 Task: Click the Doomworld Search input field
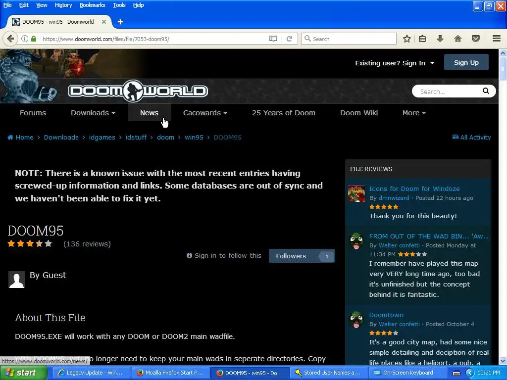(x=448, y=92)
